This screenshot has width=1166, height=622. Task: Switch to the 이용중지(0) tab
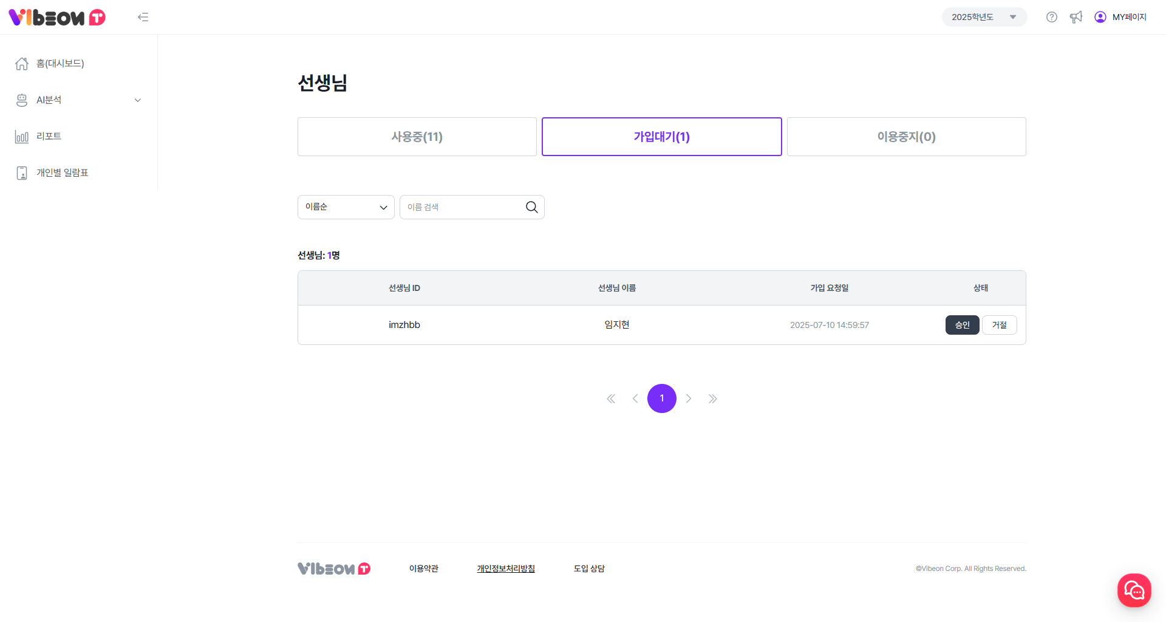[906, 137]
